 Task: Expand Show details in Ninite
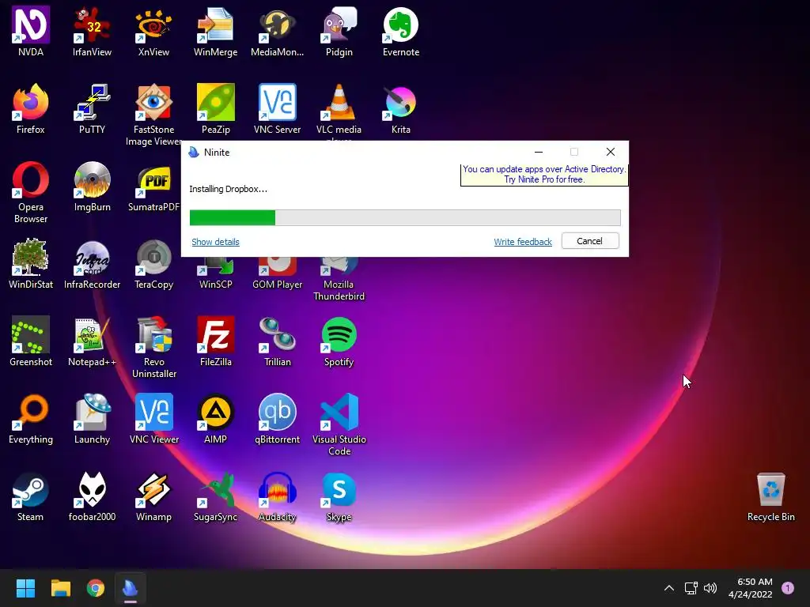pos(215,242)
